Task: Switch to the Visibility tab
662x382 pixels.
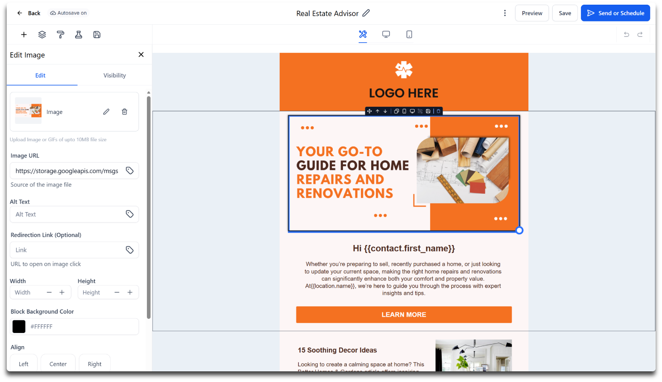Action: click(x=114, y=76)
